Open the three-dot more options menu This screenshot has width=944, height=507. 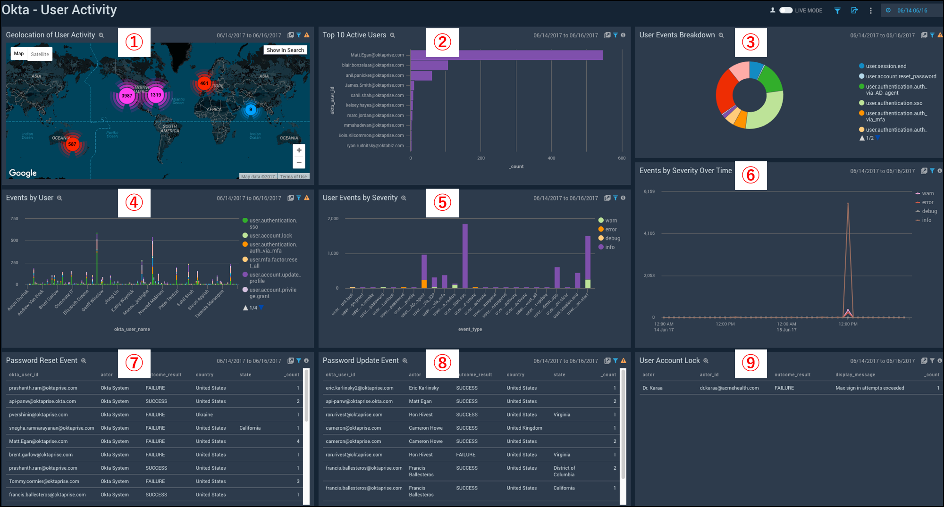point(871,10)
